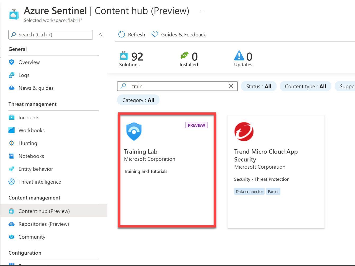355x266 pixels.
Task: Open Notebooks via its notebook icon
Action: (11, 156)
